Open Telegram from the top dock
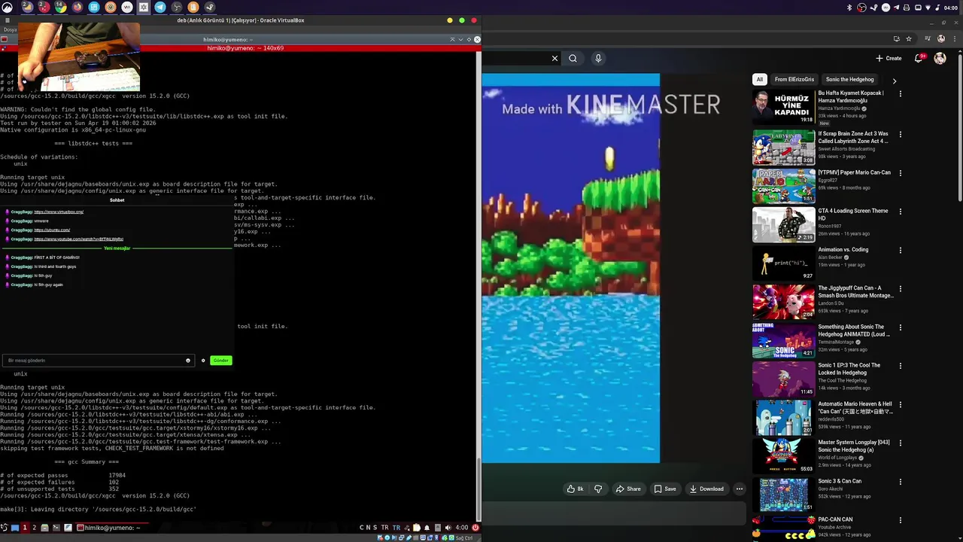The image size is (963, 542). click(160, 8)
